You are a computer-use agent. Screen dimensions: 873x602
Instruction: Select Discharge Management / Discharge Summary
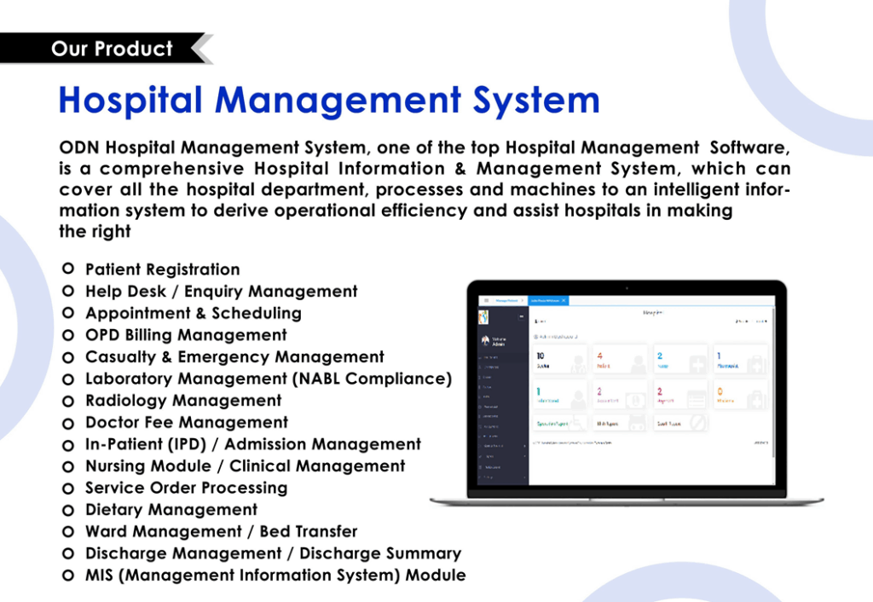click(x=273, y=553)
